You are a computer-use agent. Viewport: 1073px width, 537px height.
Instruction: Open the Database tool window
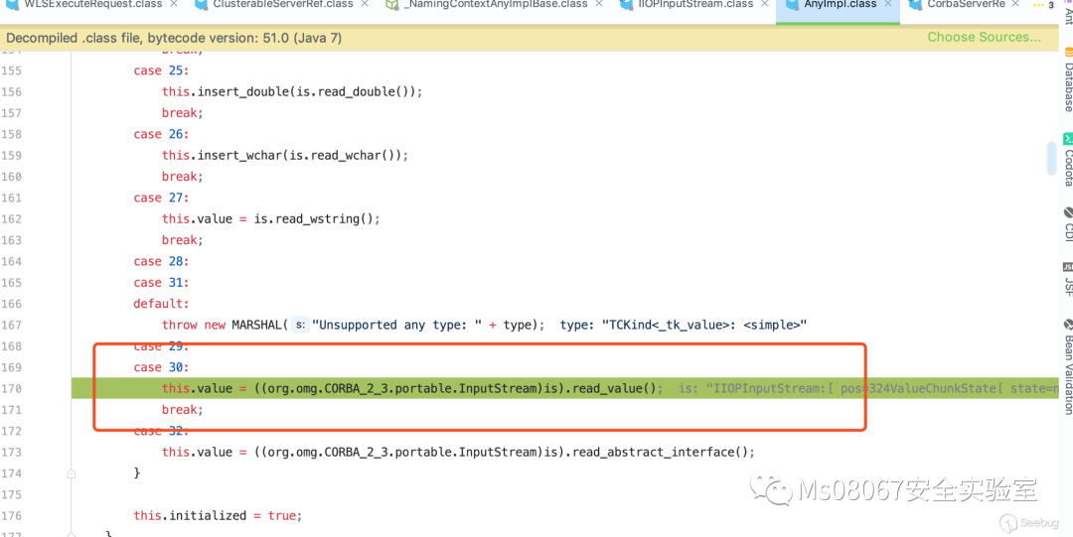pos(1067,80)
